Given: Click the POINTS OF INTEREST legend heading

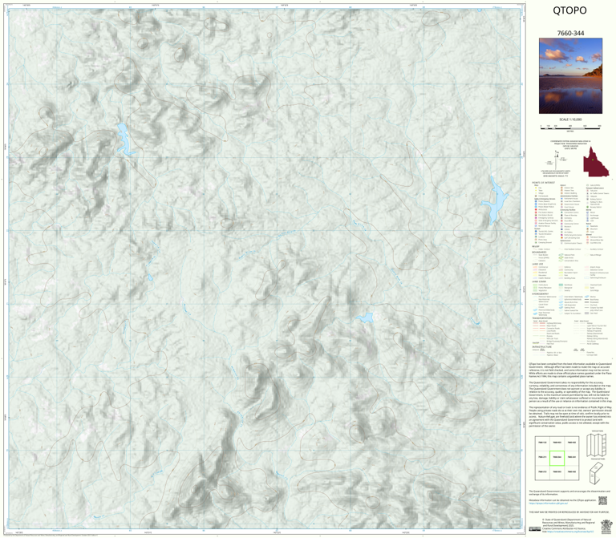Looking at the screenshot, I should [x=543, y=183].
